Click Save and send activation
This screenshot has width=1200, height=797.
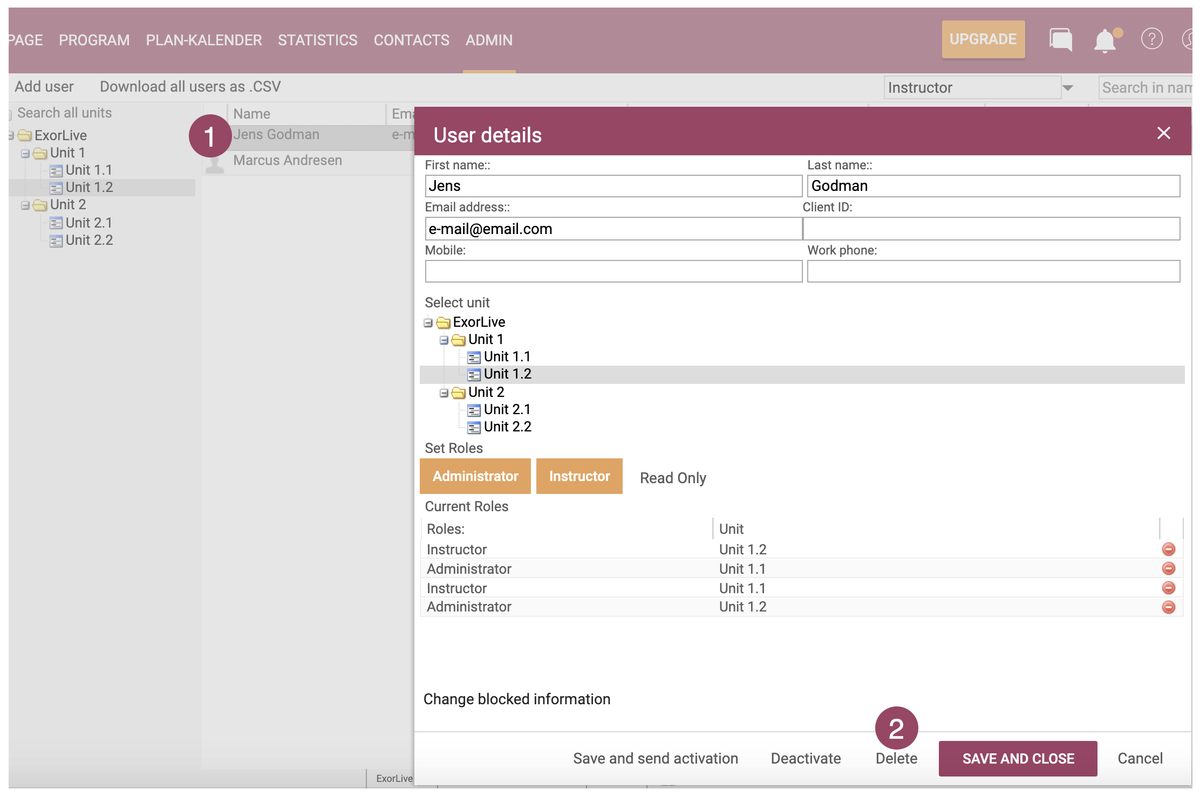pos(656,758)
